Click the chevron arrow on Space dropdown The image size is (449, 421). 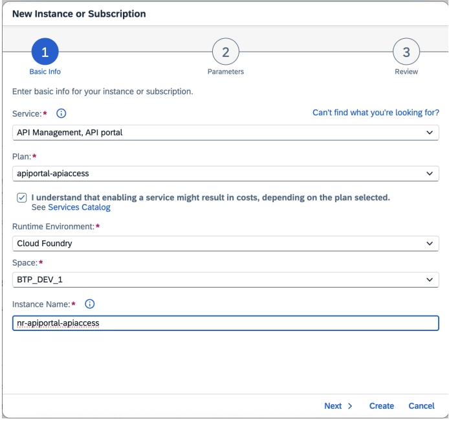429,279
